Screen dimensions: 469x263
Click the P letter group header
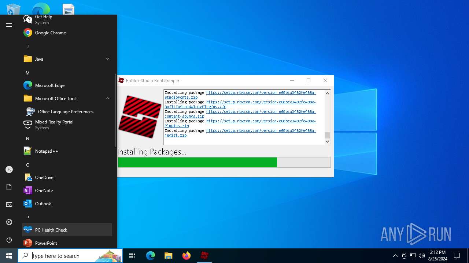tap(67, 217)
